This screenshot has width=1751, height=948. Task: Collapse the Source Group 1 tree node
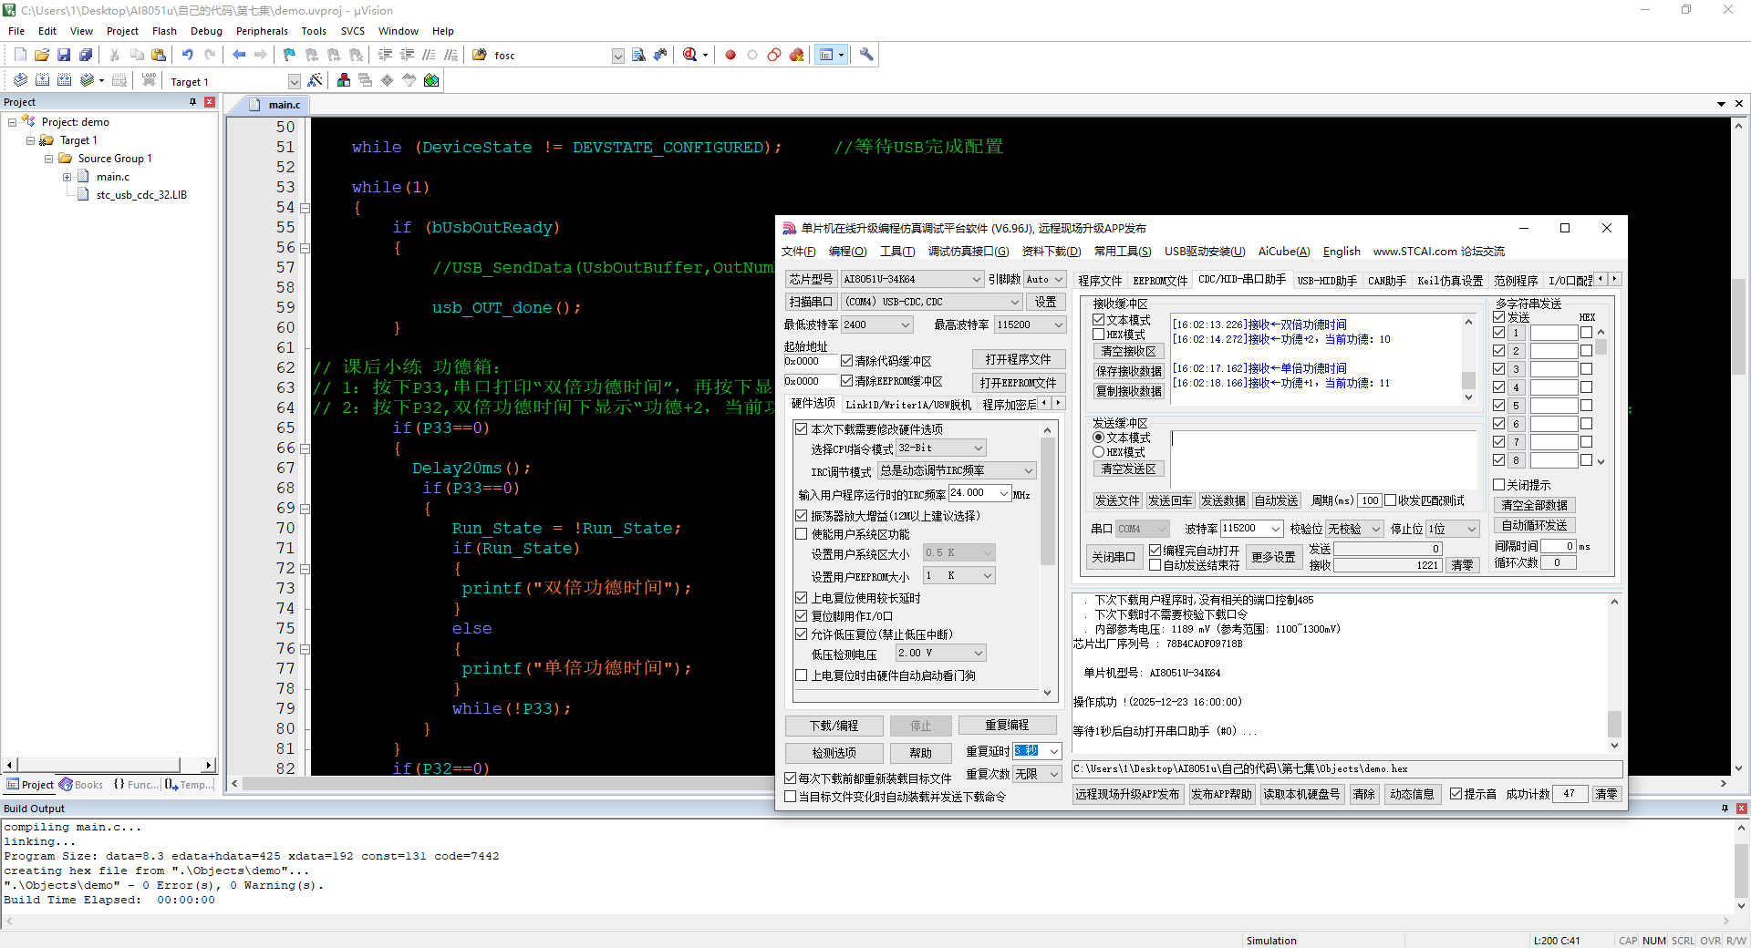(49, 159)
